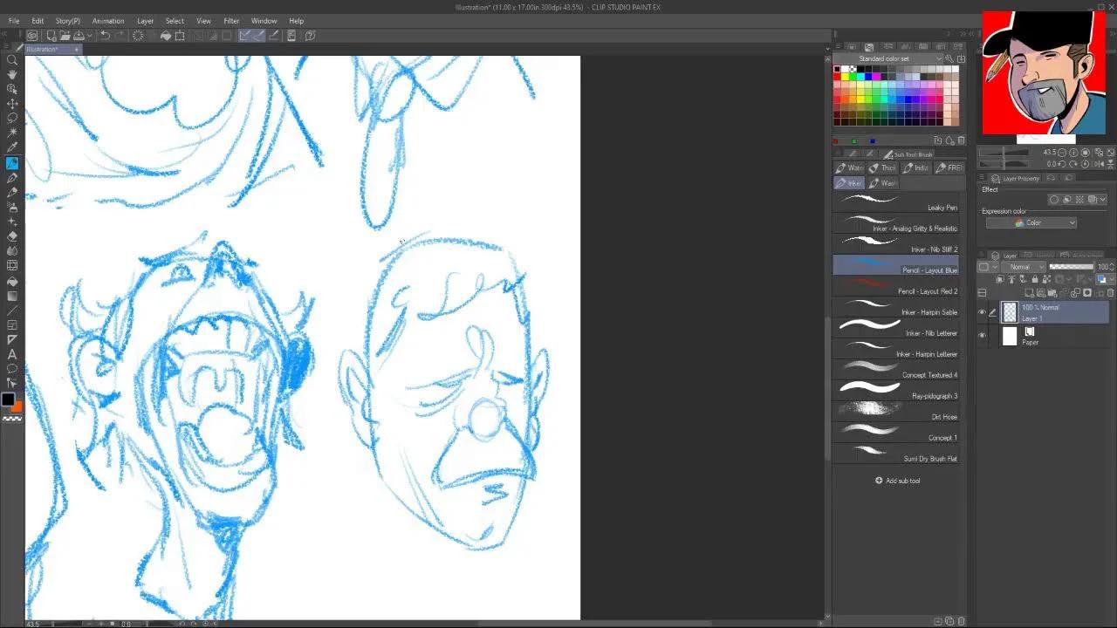Toggle visibility of the Paper layer

(982, 333)
